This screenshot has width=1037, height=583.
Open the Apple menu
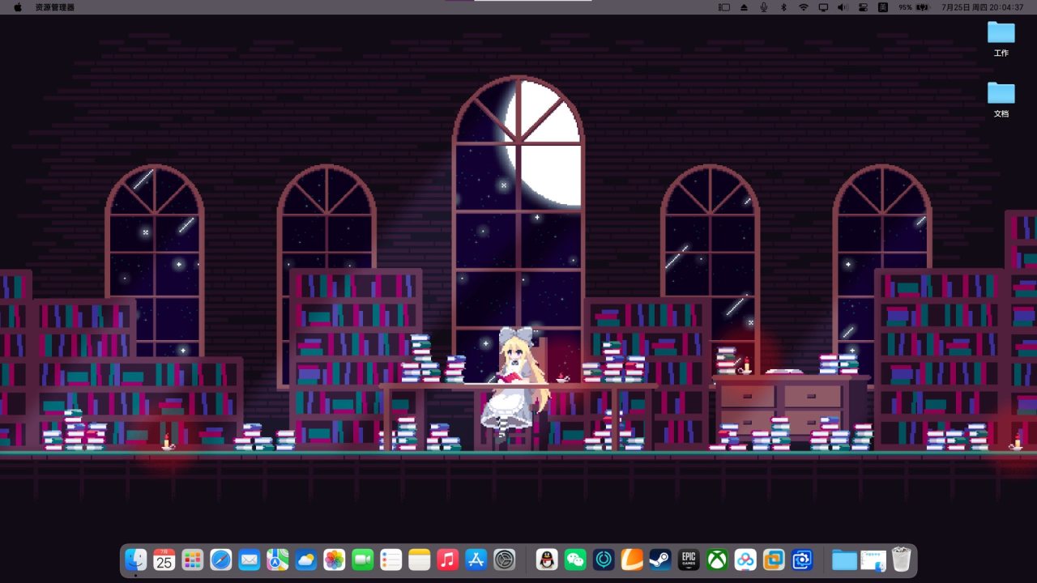pyautogui.click(x=18, y=7)
